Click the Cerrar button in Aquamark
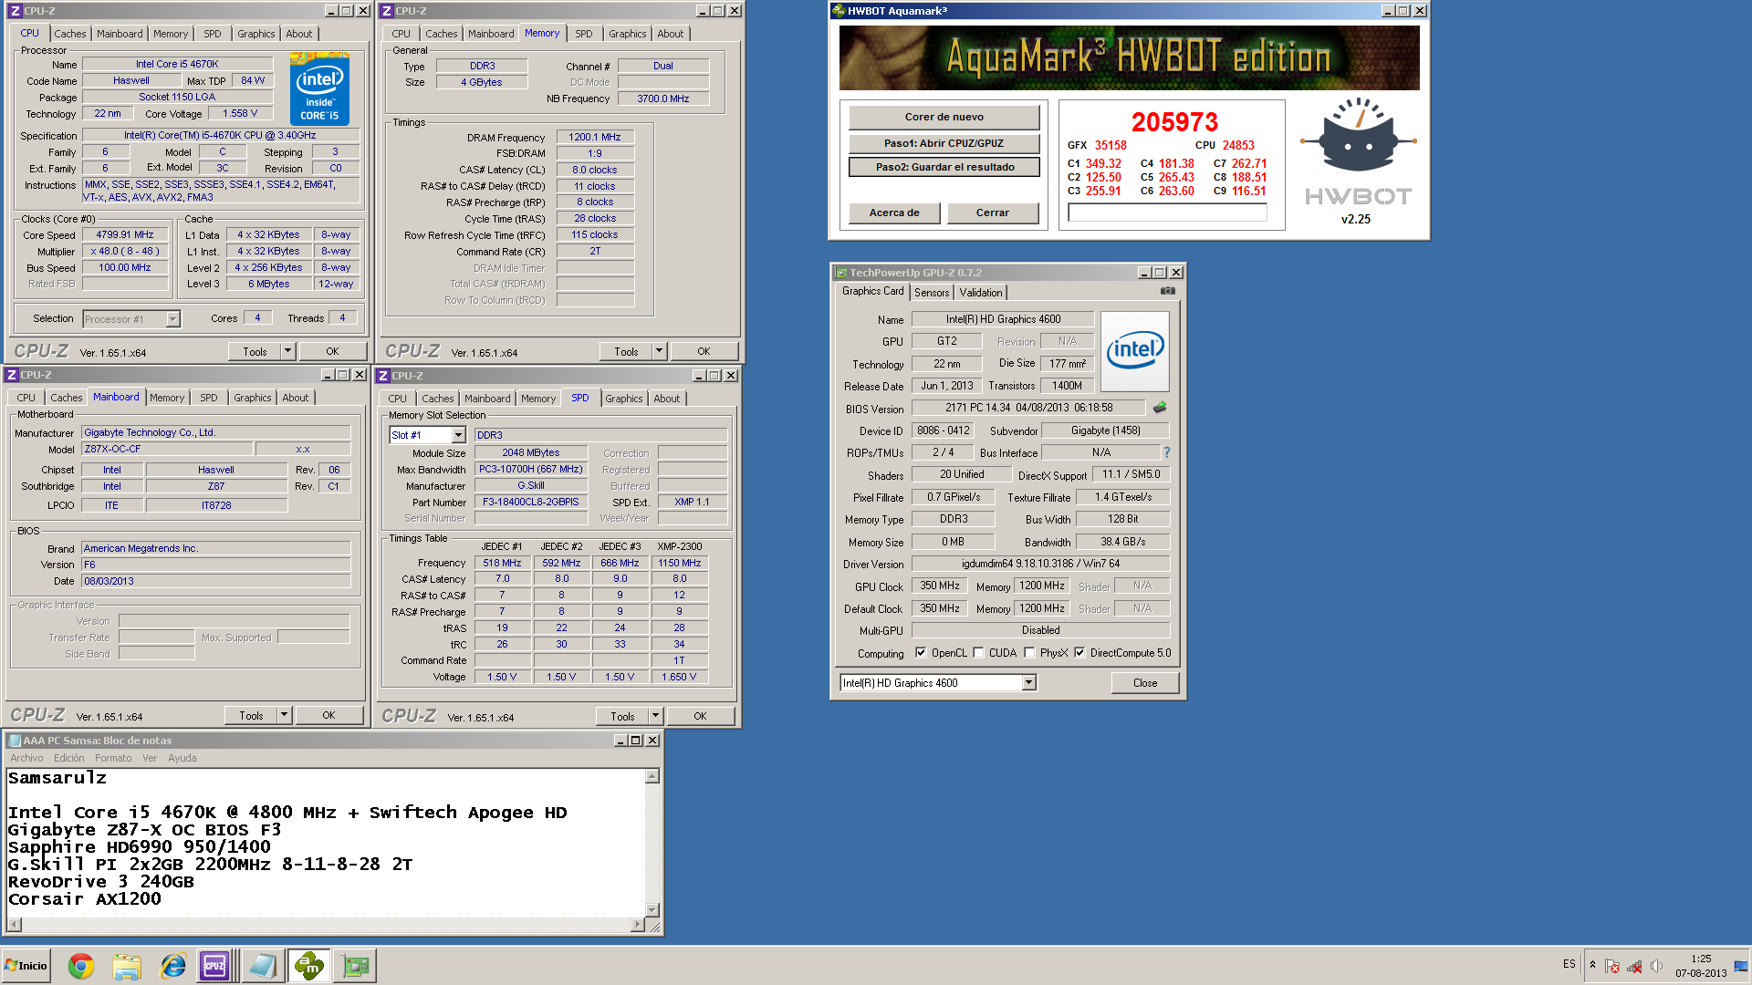The width and height of the screenshot is (1752, 985). [x=993, y=213]
